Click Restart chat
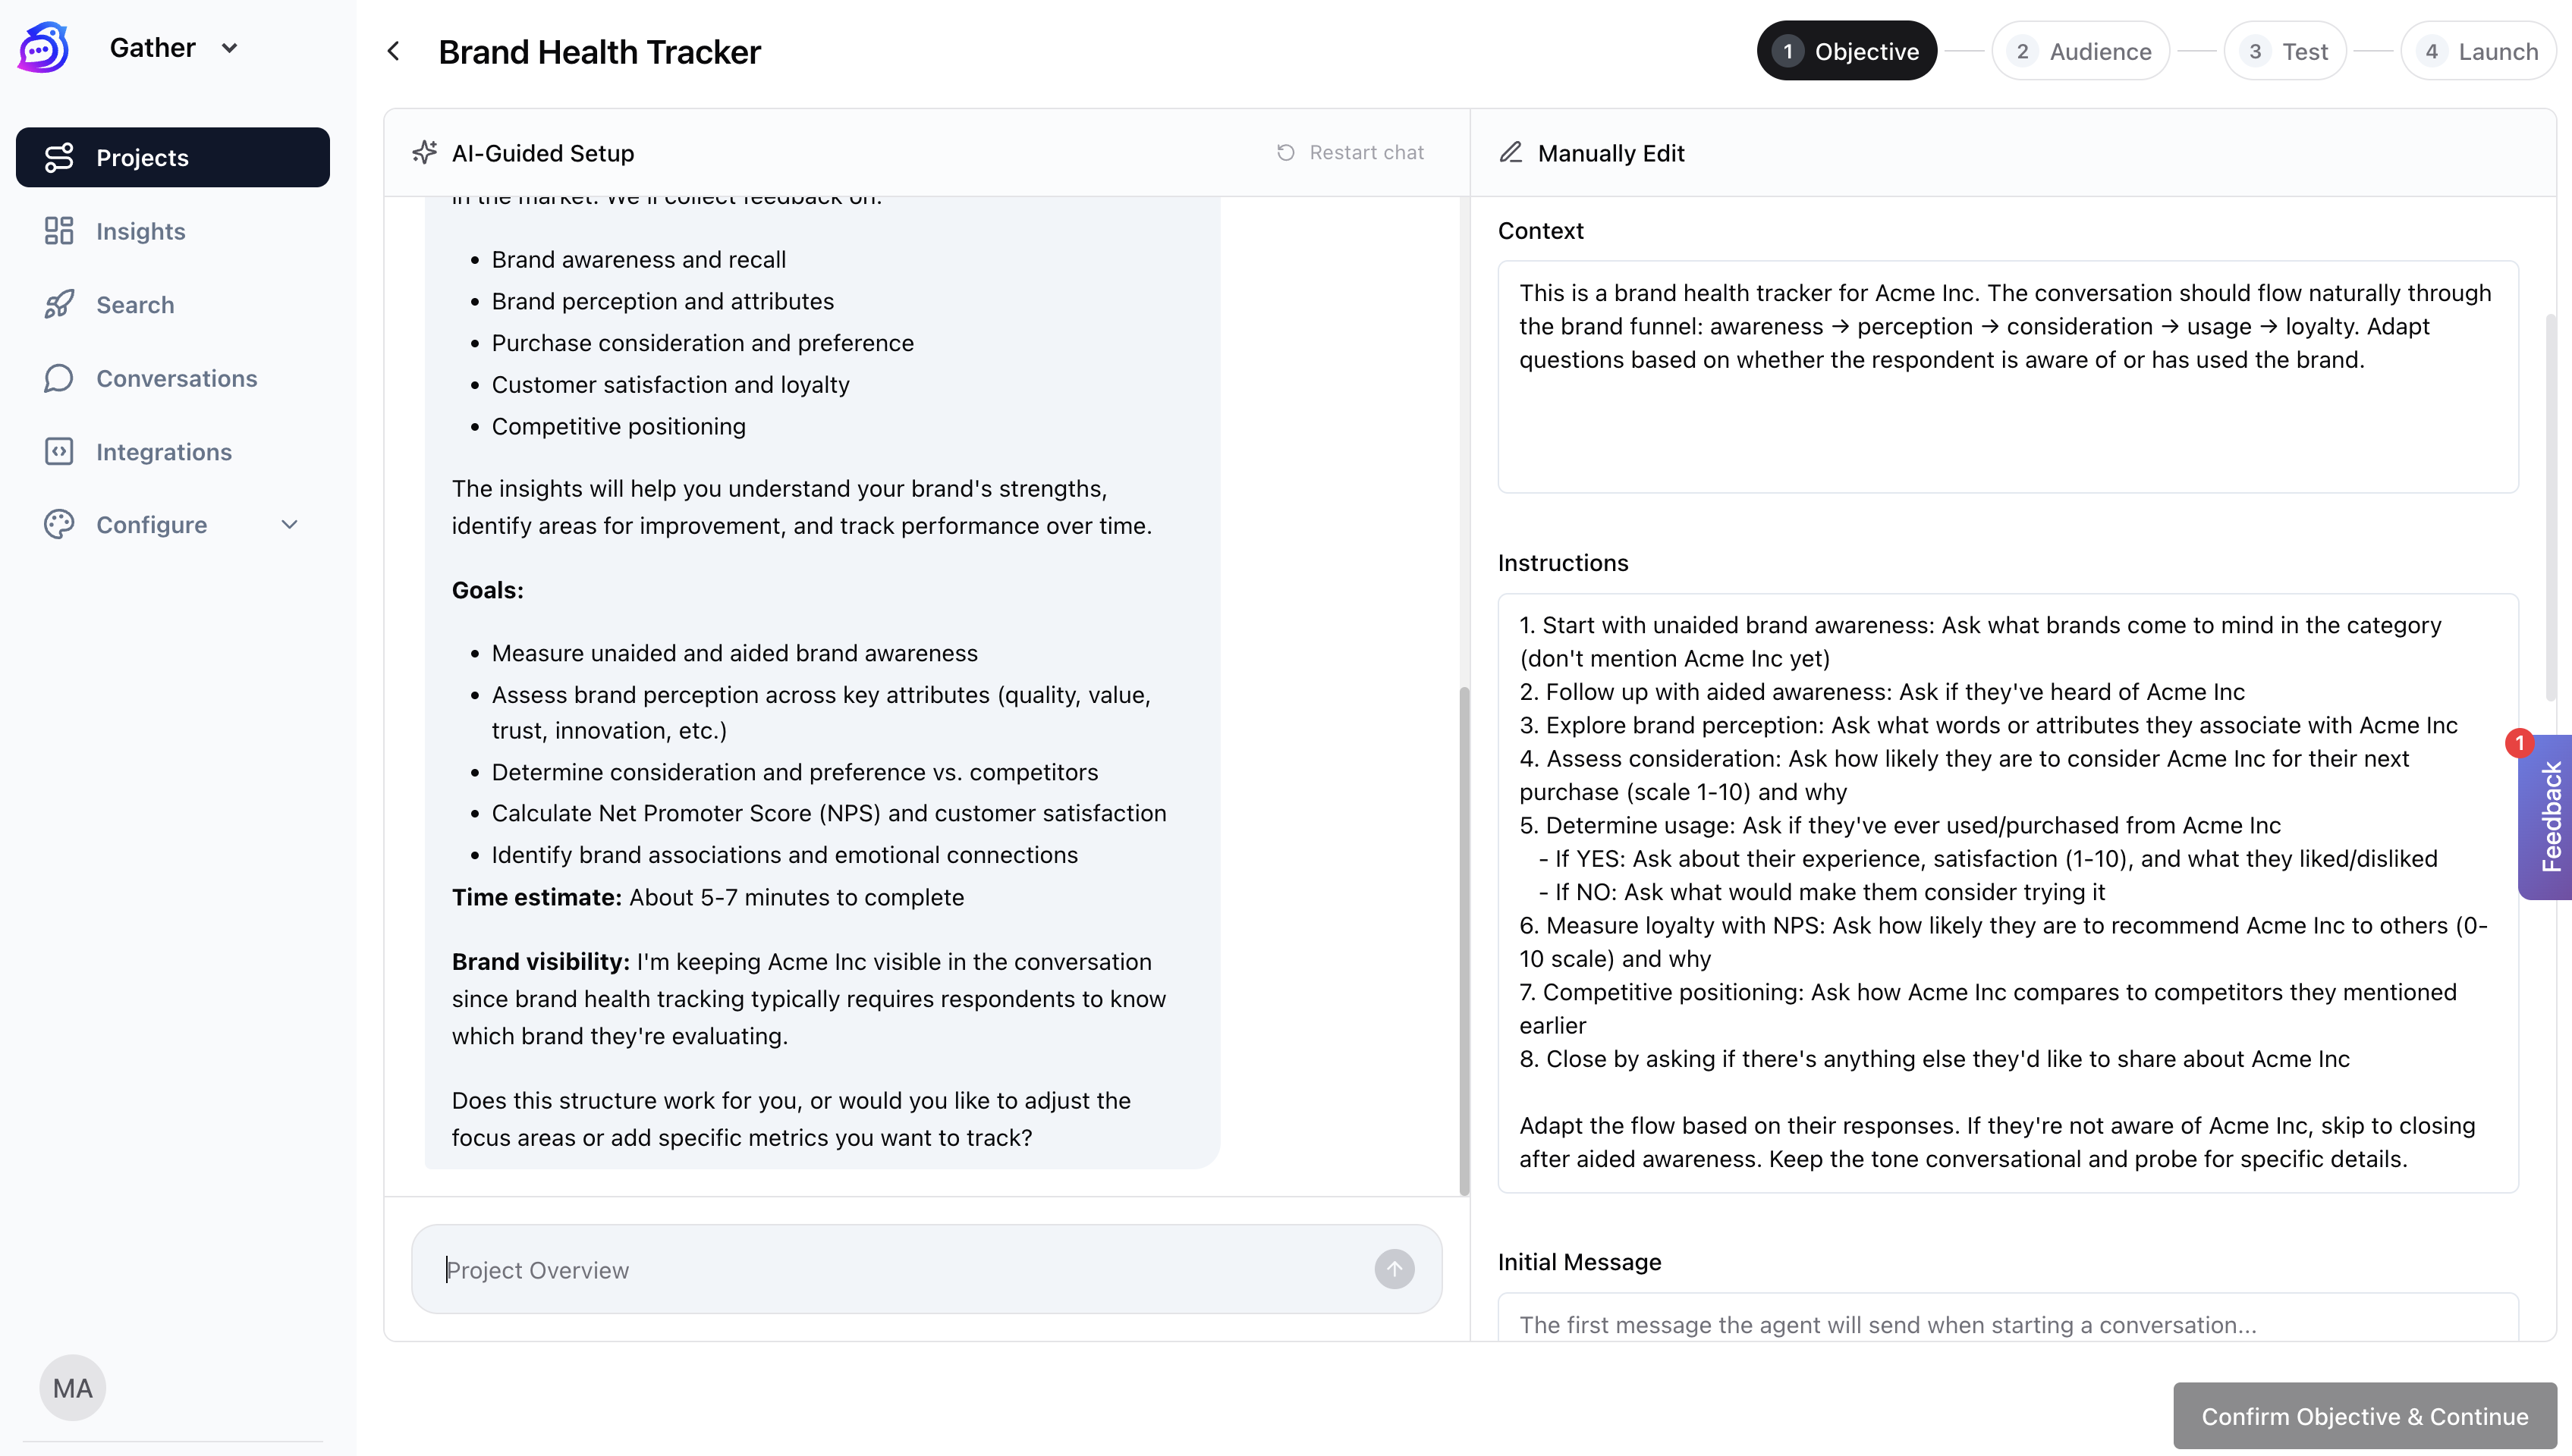The image size is (2572, 1456). [1350, 153]
